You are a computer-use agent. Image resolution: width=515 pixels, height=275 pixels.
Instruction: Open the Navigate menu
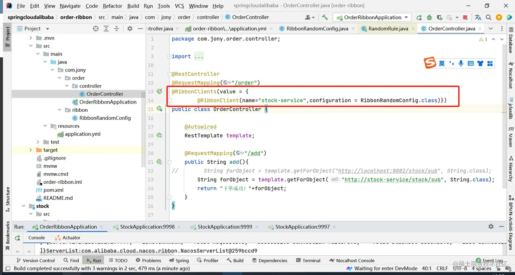(71, 6)
